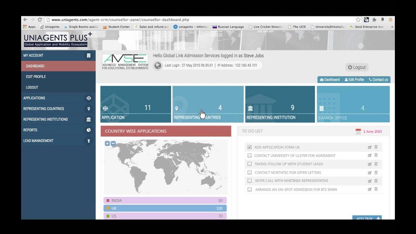The width and height of the screenshot is (416, 234).
Task: Reload the page with refresh icon
Action: 40,19
